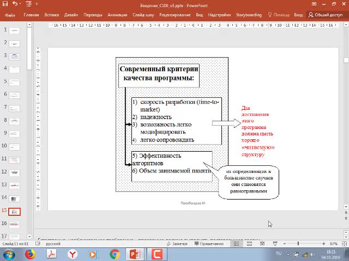Screen dimensions: 349x261
Task: Open the Windows Start button
Action: coord(9,254)
